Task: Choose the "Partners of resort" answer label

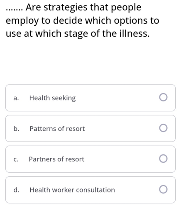Action: 56,159
